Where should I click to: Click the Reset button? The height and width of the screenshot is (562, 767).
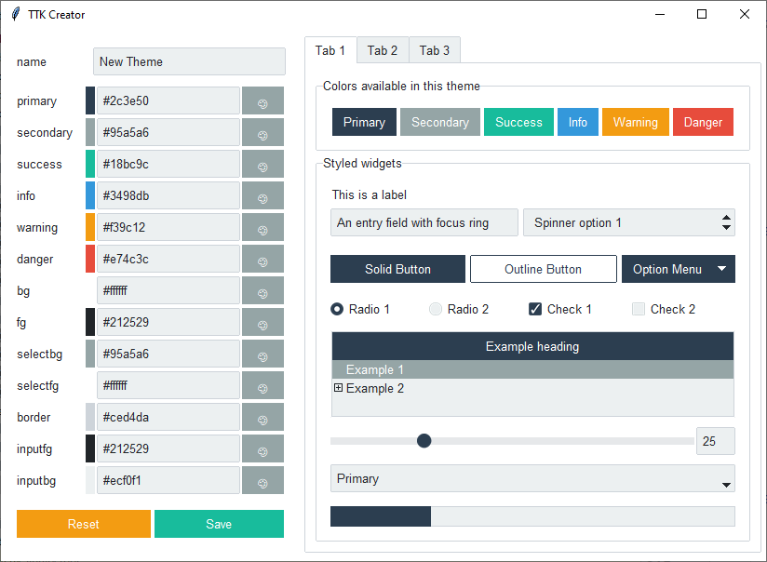[84, 524]
